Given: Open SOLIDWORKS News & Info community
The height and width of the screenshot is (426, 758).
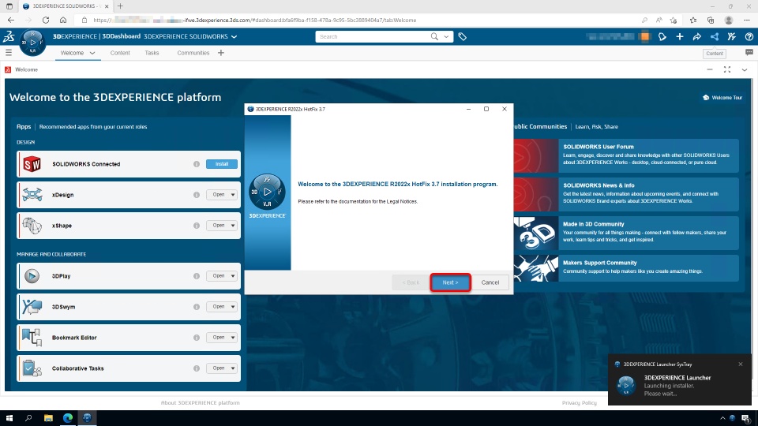Looking at the screenshot, I should click(626, 194).
